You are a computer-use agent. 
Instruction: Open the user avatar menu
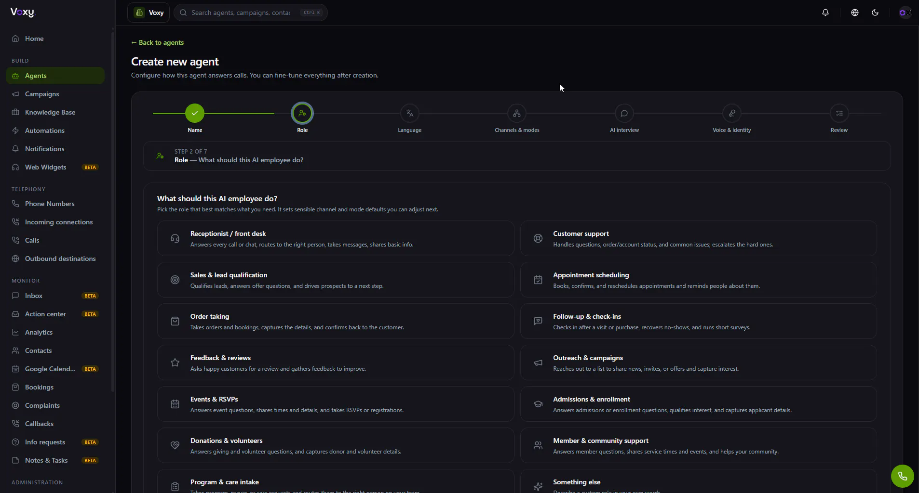point(905,13)
